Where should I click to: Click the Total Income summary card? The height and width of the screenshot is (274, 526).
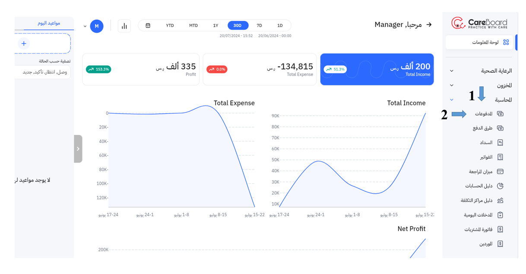[377, 69]
